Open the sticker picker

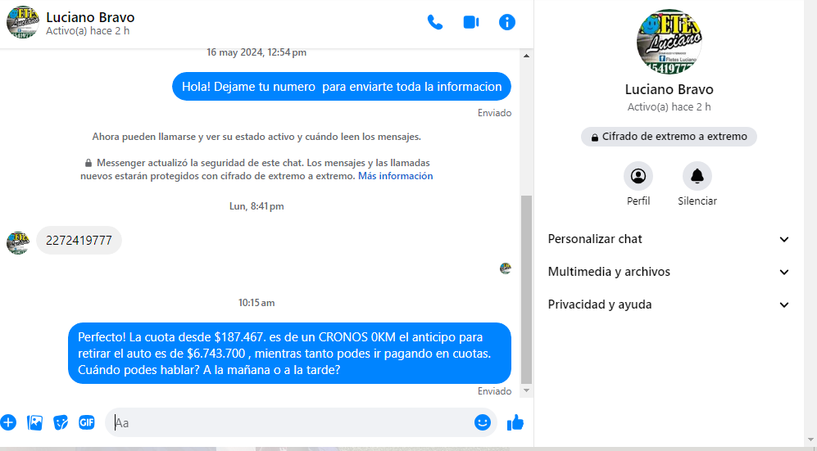pos(61,422)
